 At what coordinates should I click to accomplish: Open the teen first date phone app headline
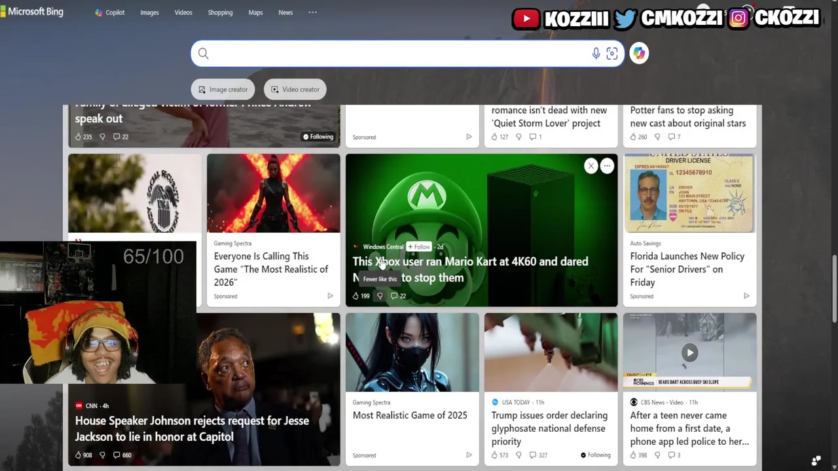pos(689,428)
